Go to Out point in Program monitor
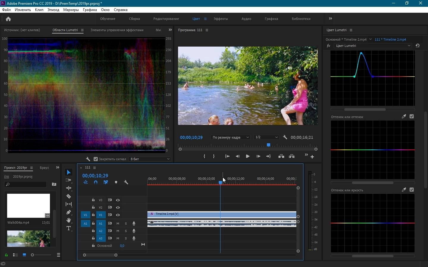Screen dimensions: 428x267 pos(268,156)
